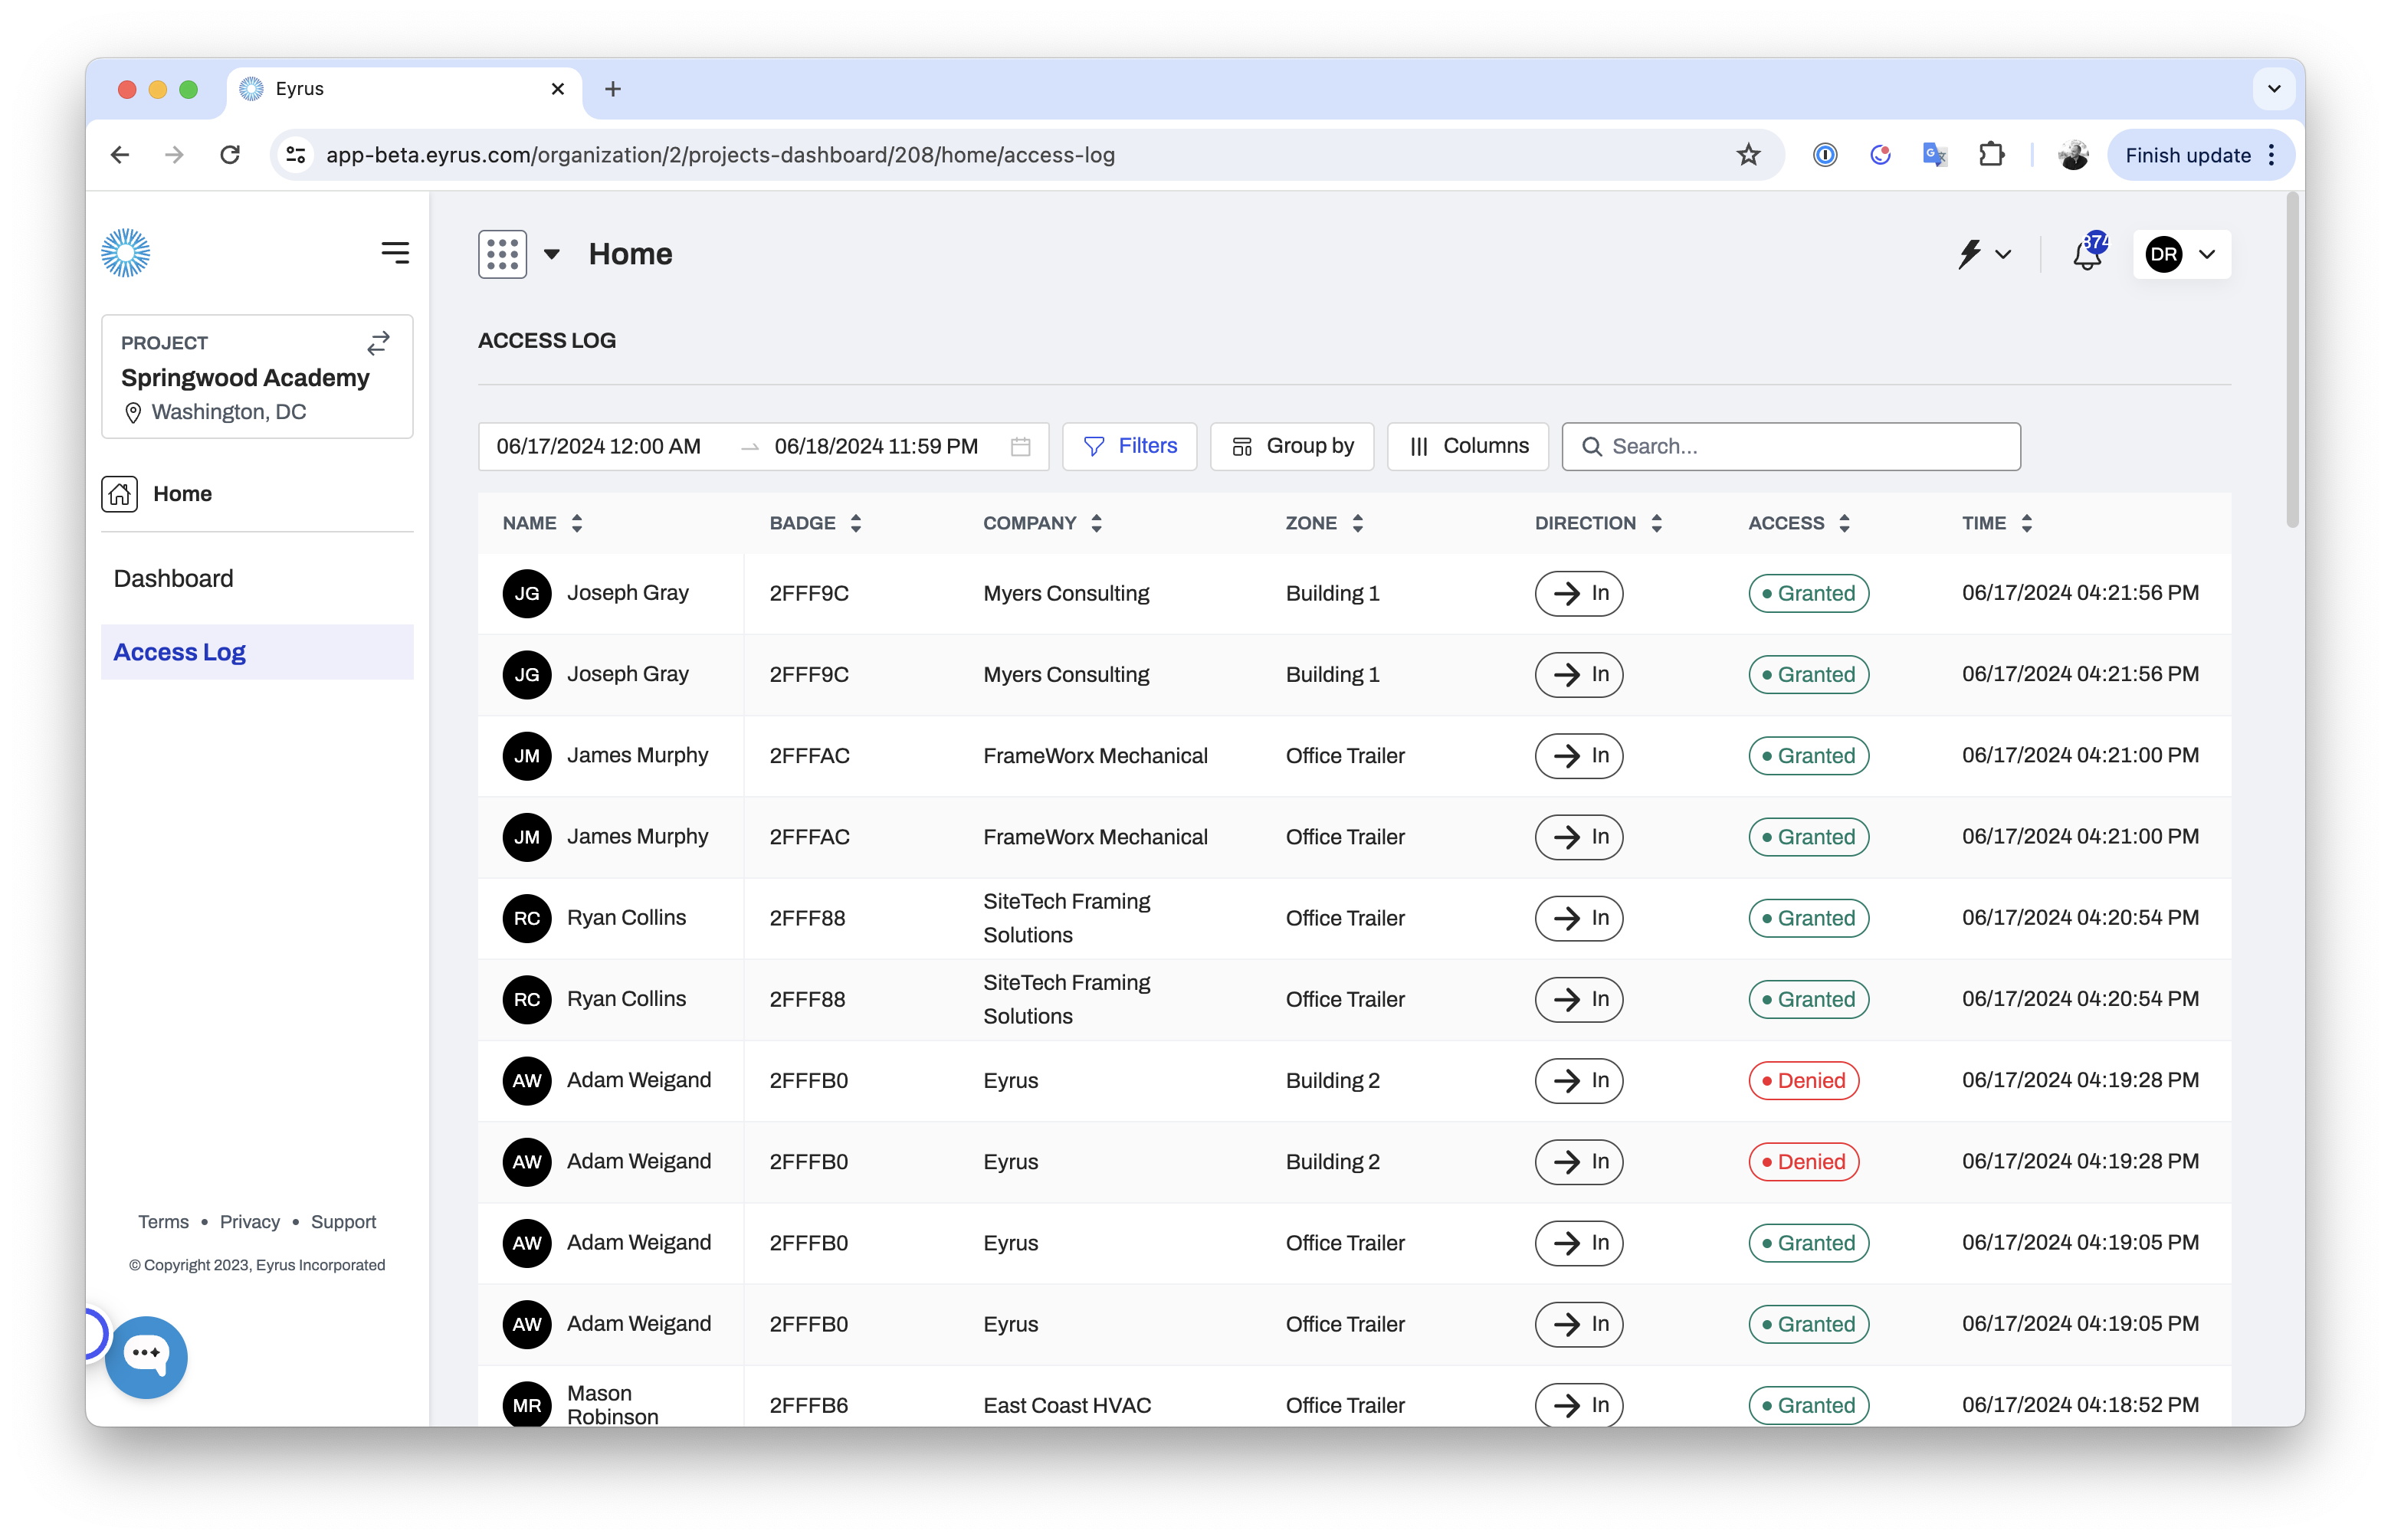Go forward in browser history

pyautogui.click(x=175, y=155)
